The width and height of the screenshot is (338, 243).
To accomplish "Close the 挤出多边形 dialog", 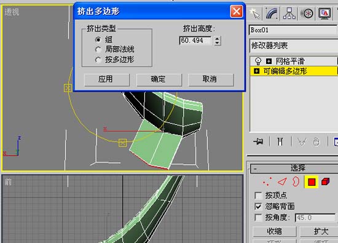I will [x=236, y=11].
